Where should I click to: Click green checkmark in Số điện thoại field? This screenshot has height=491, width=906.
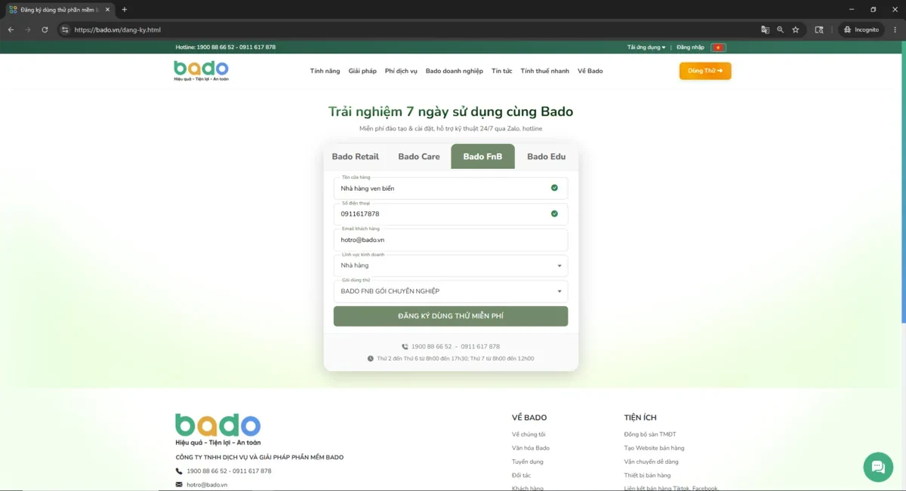tap(554, 213)
